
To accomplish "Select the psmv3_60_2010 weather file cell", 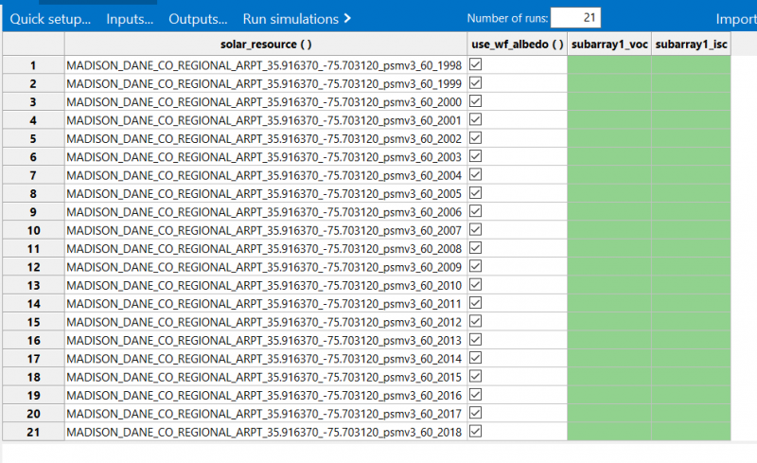I will click(x=264, y=285).
